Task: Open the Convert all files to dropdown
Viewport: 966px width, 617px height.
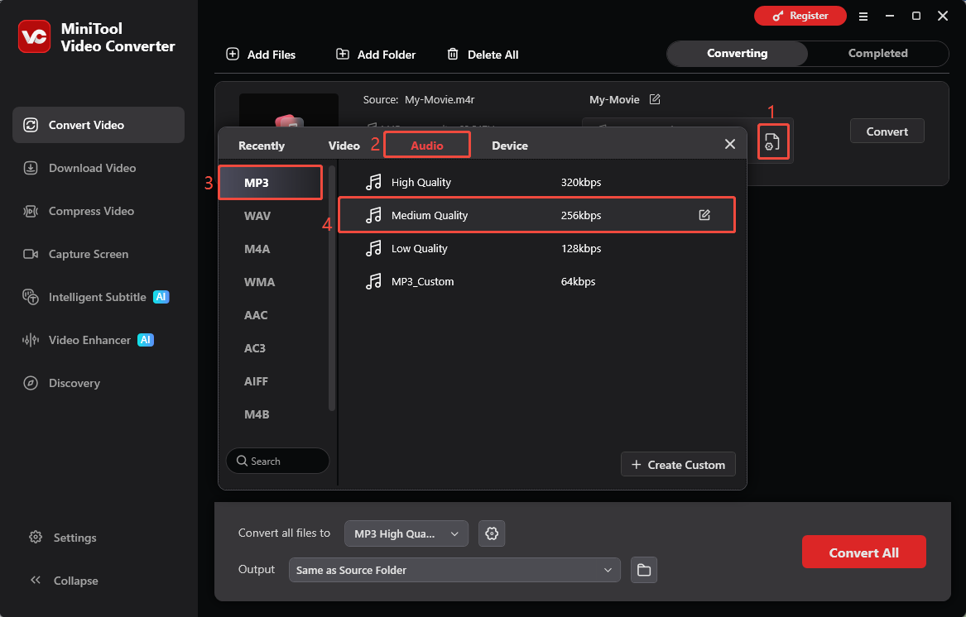Action: [x=406, y=533]
